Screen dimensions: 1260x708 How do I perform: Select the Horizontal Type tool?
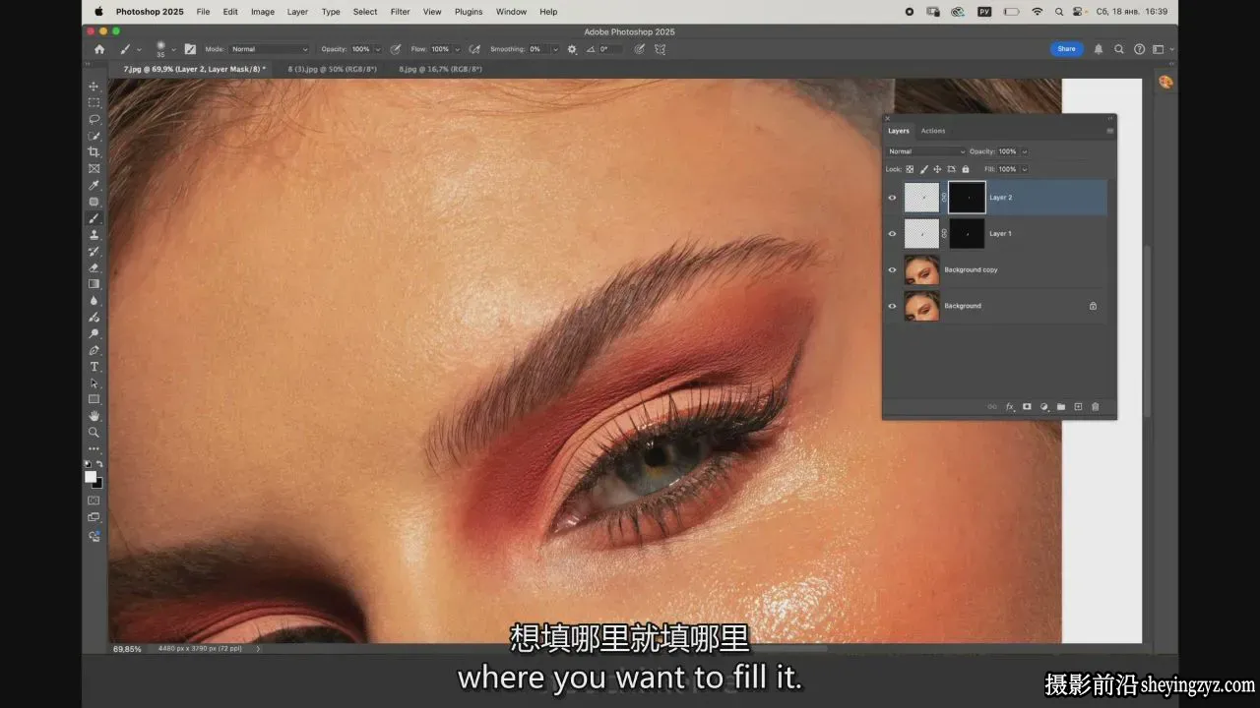point(94,367)
